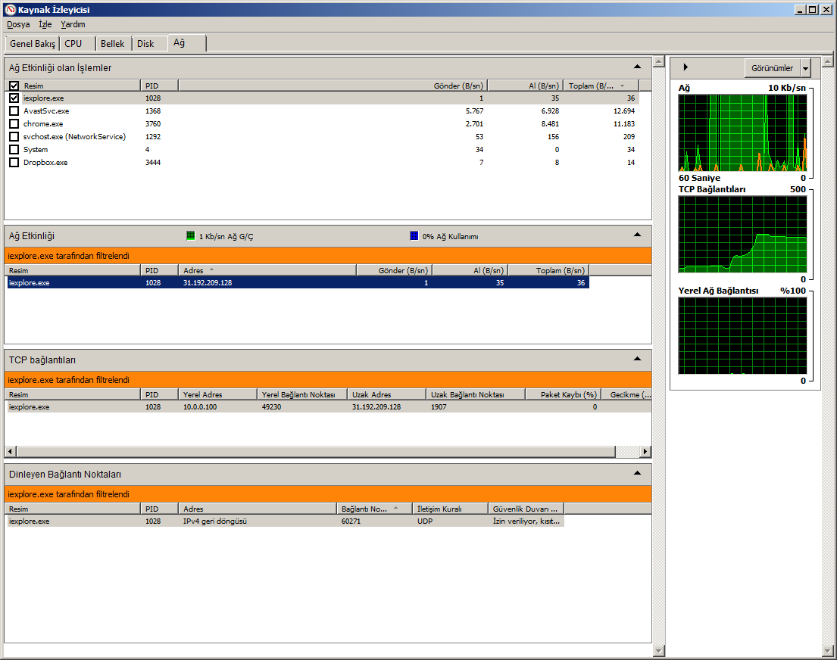Sort TCP list by Yerel Adres column
The width and height of the screenshot is (837, 660).
click(x=218, y=395)
